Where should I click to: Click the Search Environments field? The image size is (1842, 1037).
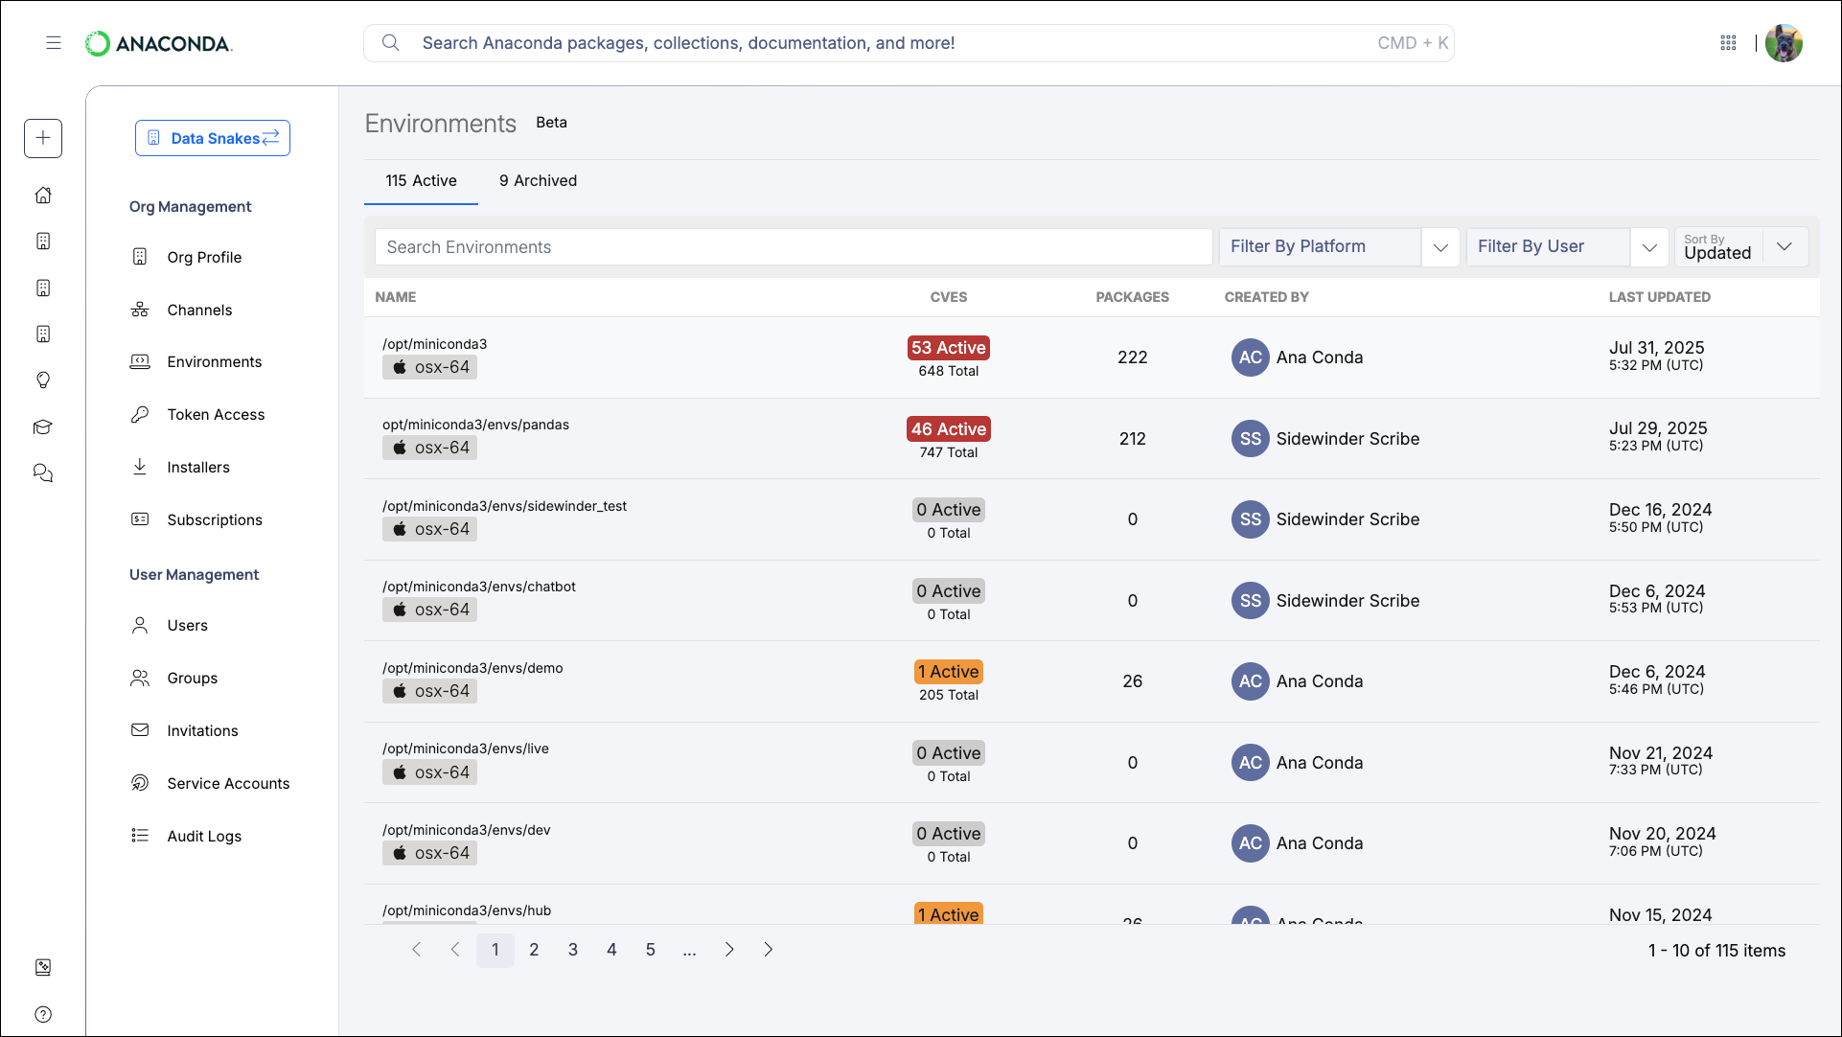794,247
